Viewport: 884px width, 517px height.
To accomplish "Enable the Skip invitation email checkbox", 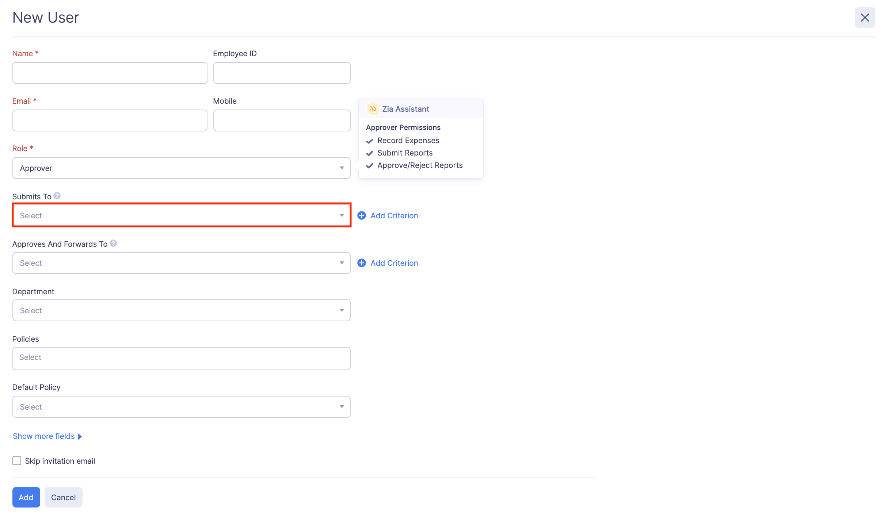I will tap(16, 461).
